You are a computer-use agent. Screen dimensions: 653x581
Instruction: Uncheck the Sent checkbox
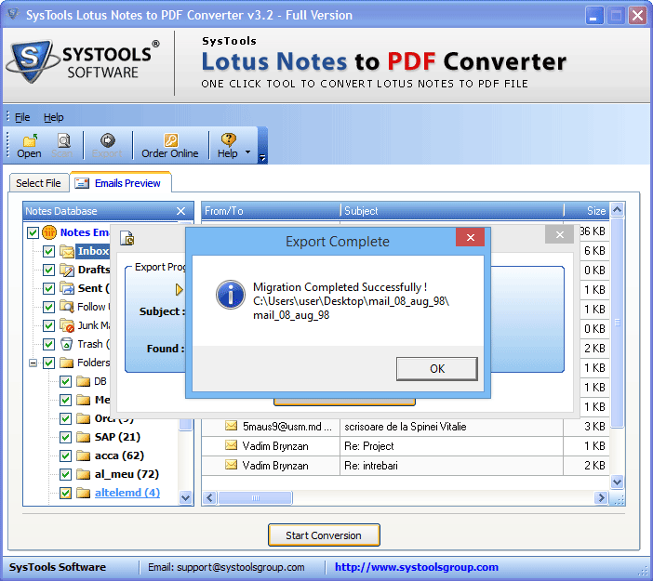pos(48,288)
